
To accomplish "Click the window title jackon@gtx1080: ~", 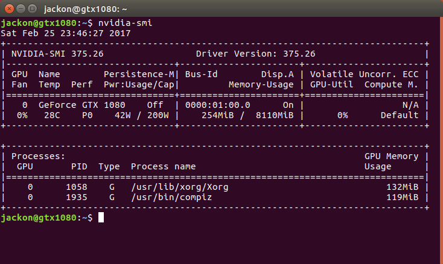I will (85, 9).
